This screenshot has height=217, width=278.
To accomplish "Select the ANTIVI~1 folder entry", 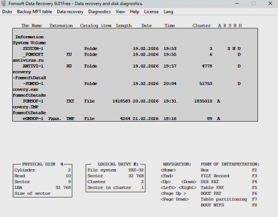I will click(135, 66).
